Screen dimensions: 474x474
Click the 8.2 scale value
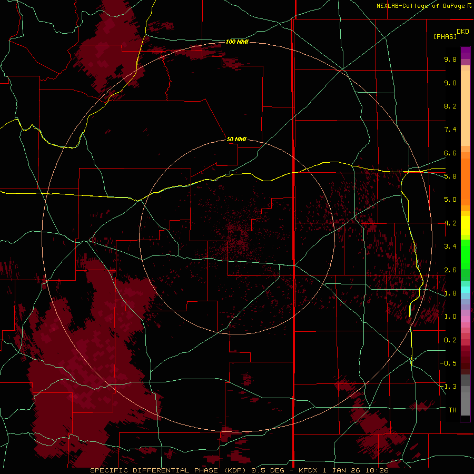click(x=450, y=106)
